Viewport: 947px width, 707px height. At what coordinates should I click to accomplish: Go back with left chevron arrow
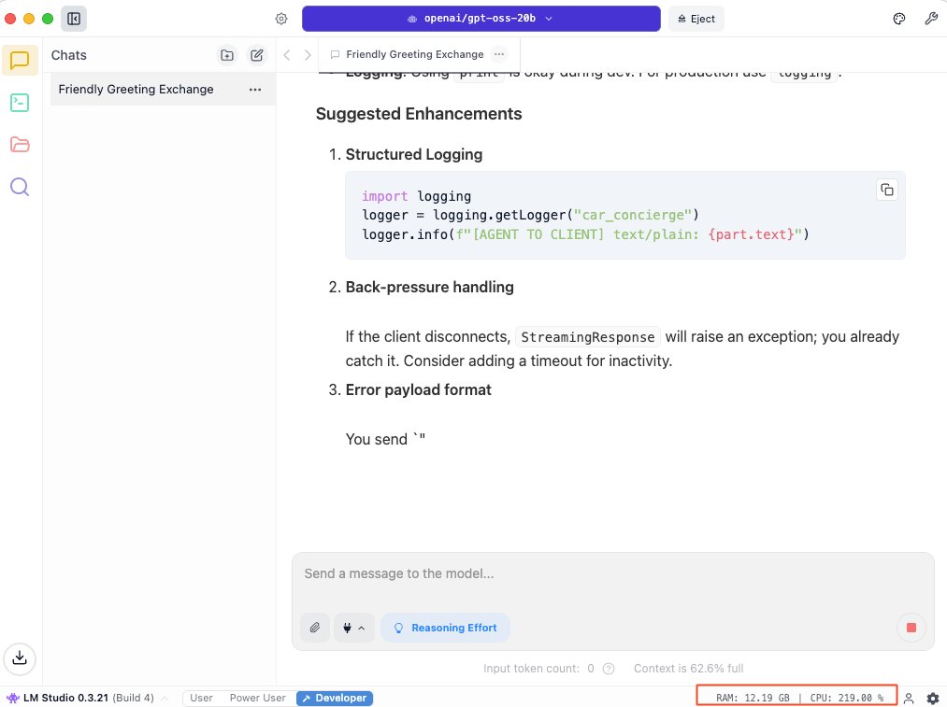point(287,55)
